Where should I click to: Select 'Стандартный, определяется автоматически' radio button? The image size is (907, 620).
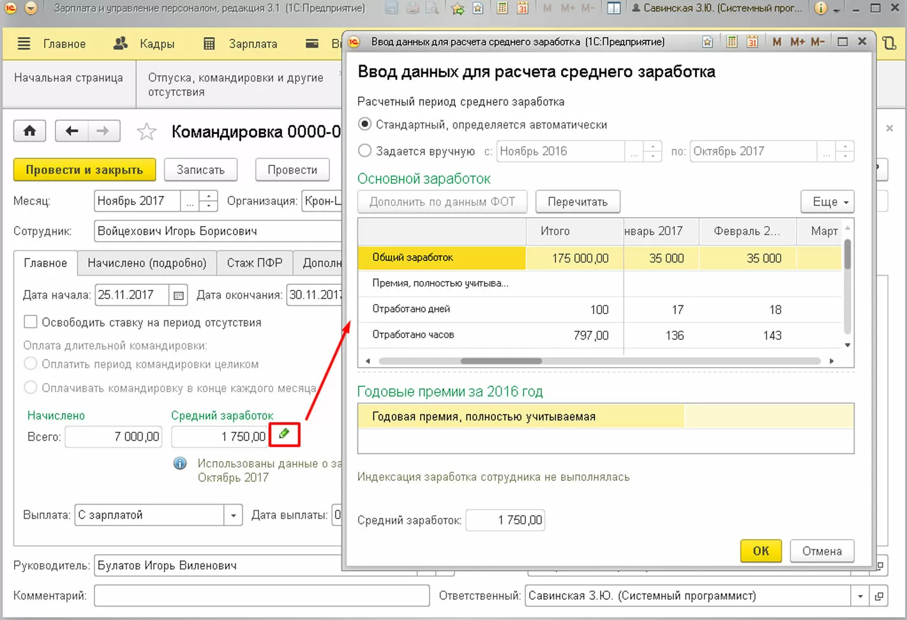[x=364, y=125]
